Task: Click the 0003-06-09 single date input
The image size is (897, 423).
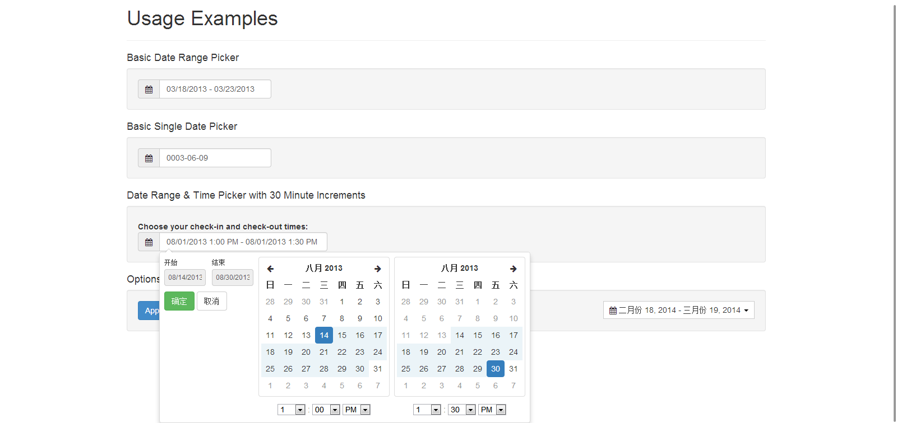Action: tap(215, 158)
